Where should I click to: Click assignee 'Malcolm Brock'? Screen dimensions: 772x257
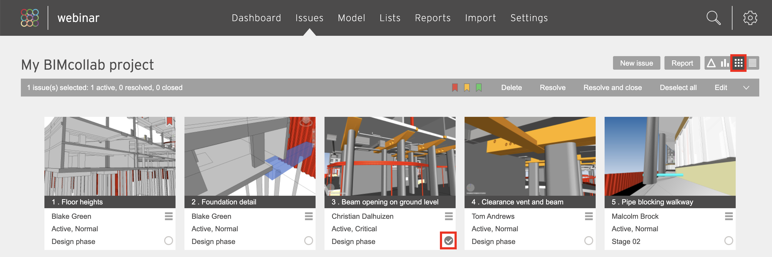(635, 216)
